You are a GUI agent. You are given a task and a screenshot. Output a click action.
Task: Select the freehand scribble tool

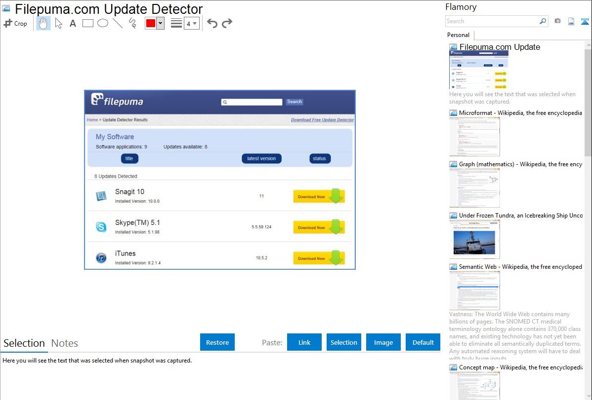click(x=132, y=23)
